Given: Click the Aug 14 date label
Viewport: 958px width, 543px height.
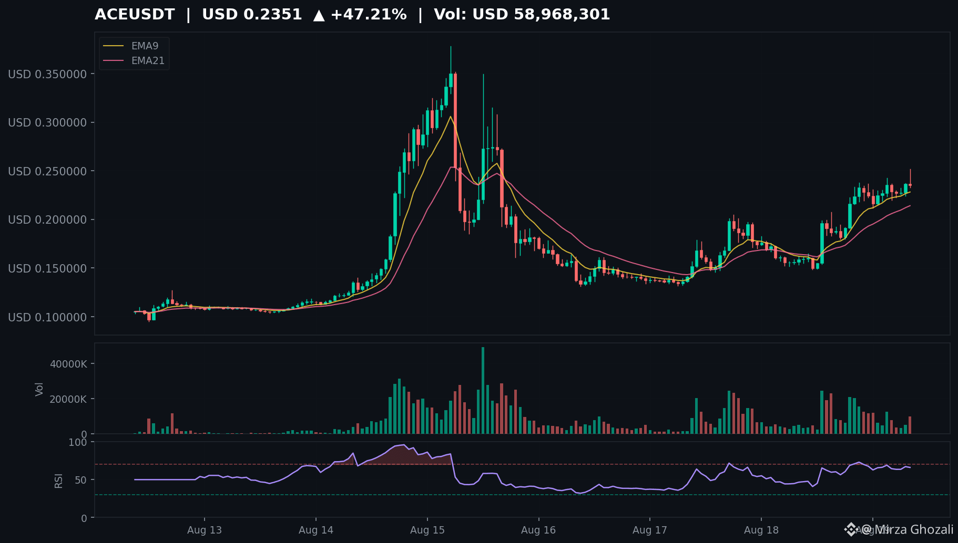Looking at the screenshot, I should 316,530.
